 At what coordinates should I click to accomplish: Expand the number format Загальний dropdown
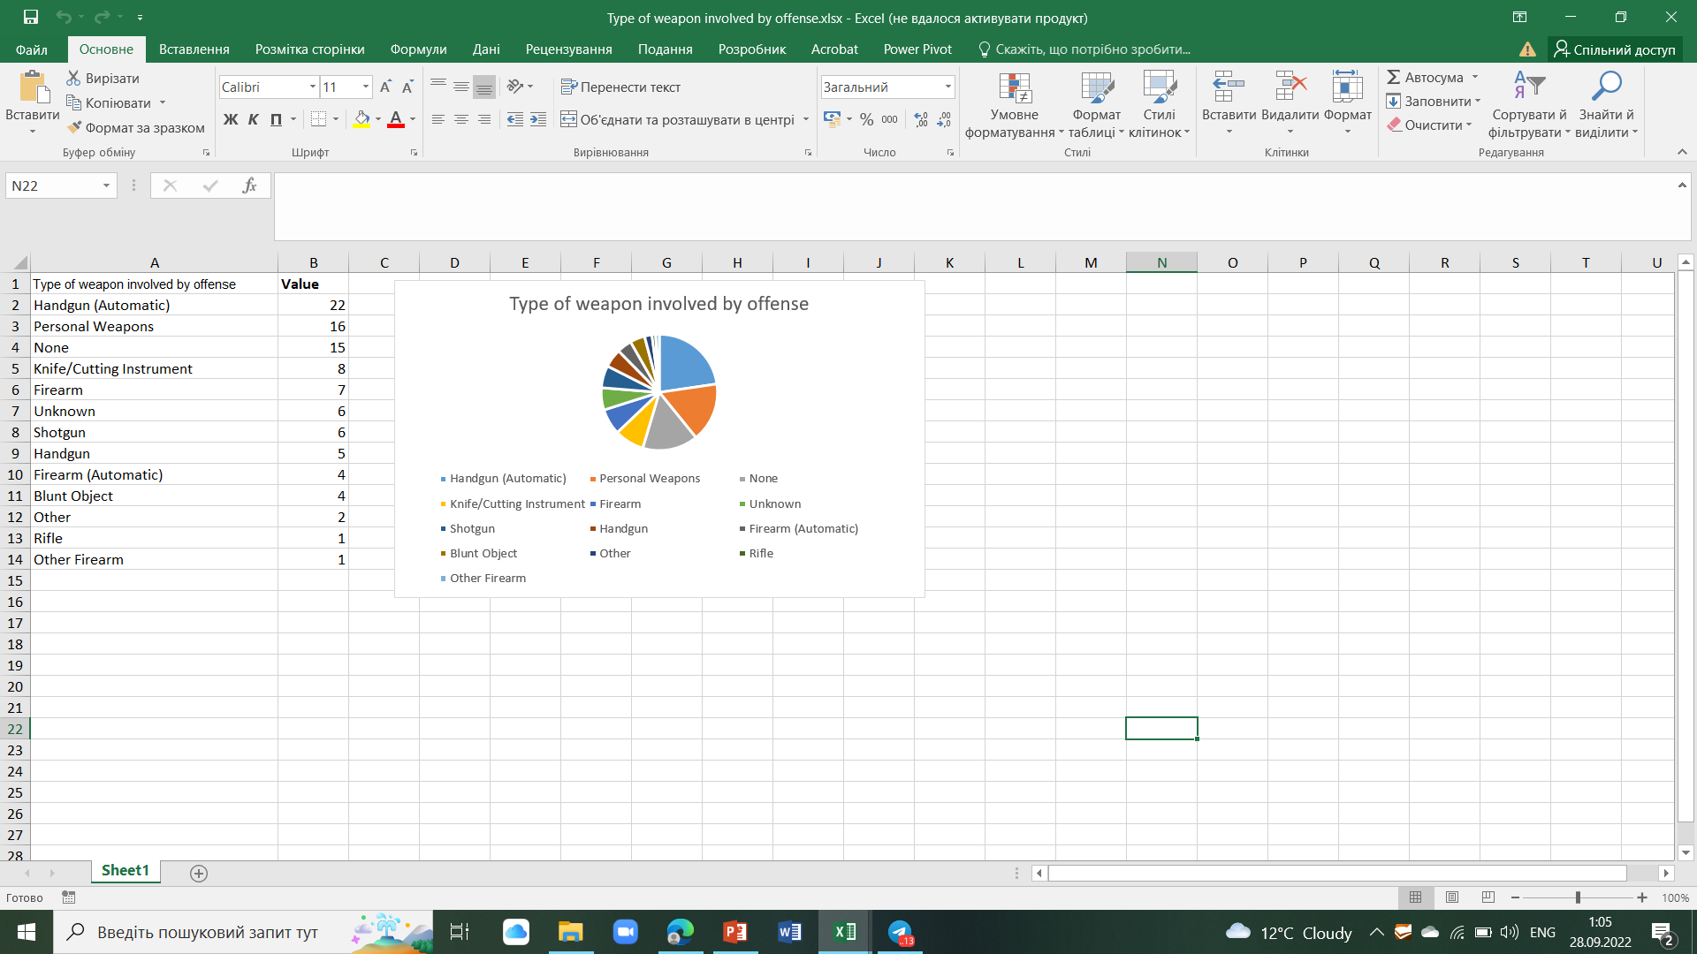947,87
